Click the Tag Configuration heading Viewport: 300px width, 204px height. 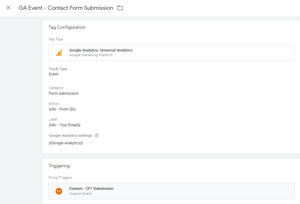tap(67, 27)
